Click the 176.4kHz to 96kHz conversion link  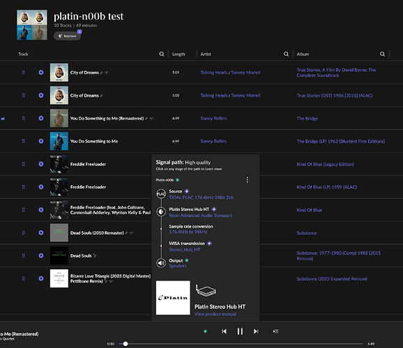[x=188, y=232]
